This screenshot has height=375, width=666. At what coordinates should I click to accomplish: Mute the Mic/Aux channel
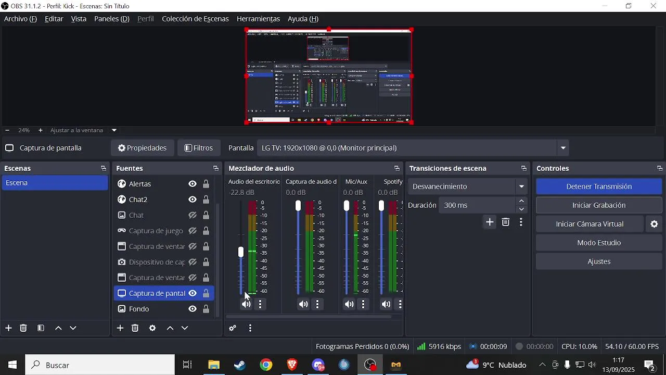pos(349,305)
